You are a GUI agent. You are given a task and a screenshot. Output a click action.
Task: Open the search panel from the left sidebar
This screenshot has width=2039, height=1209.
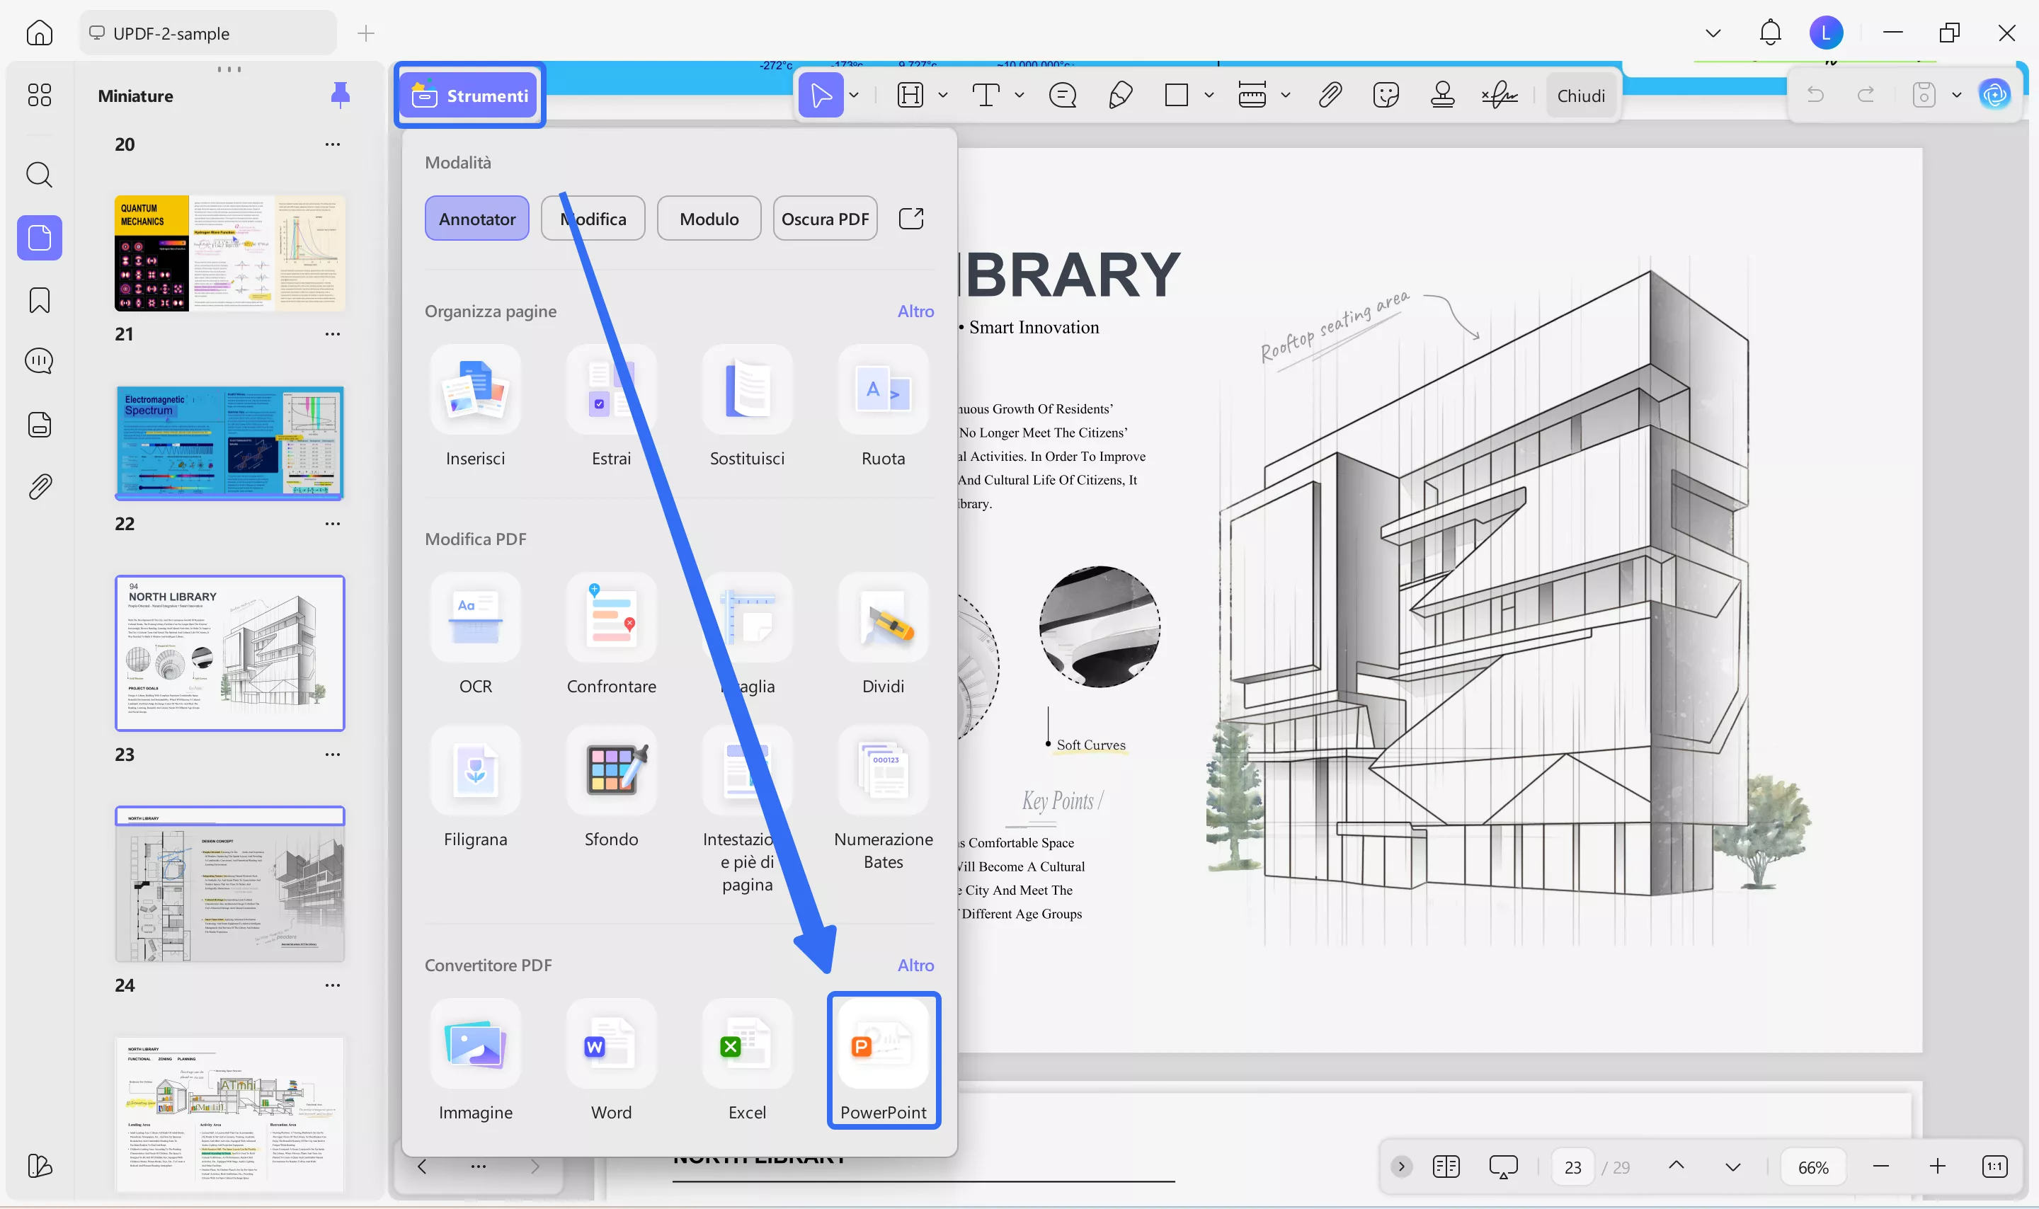(38, 174)
